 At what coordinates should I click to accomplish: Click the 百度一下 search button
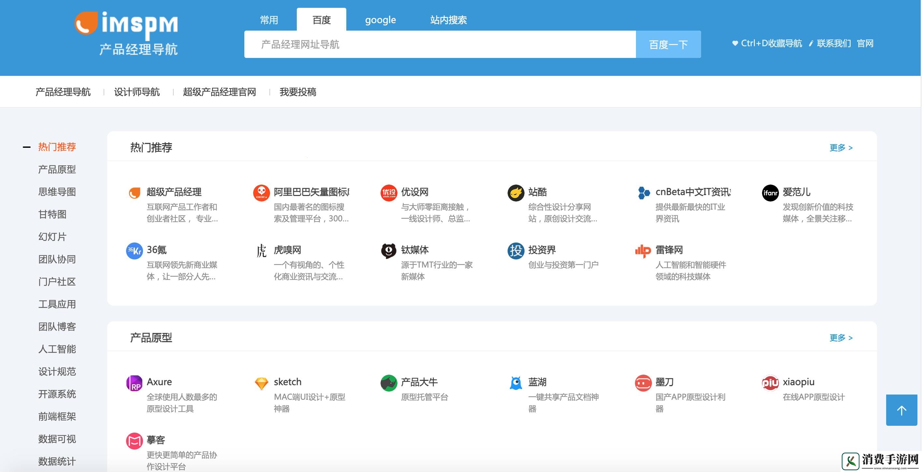(x=668, y=44)
